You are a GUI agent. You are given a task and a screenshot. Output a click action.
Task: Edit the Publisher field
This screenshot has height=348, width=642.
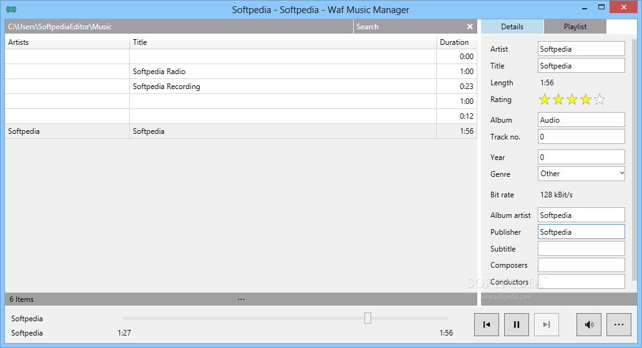click(x=581, y=232)
